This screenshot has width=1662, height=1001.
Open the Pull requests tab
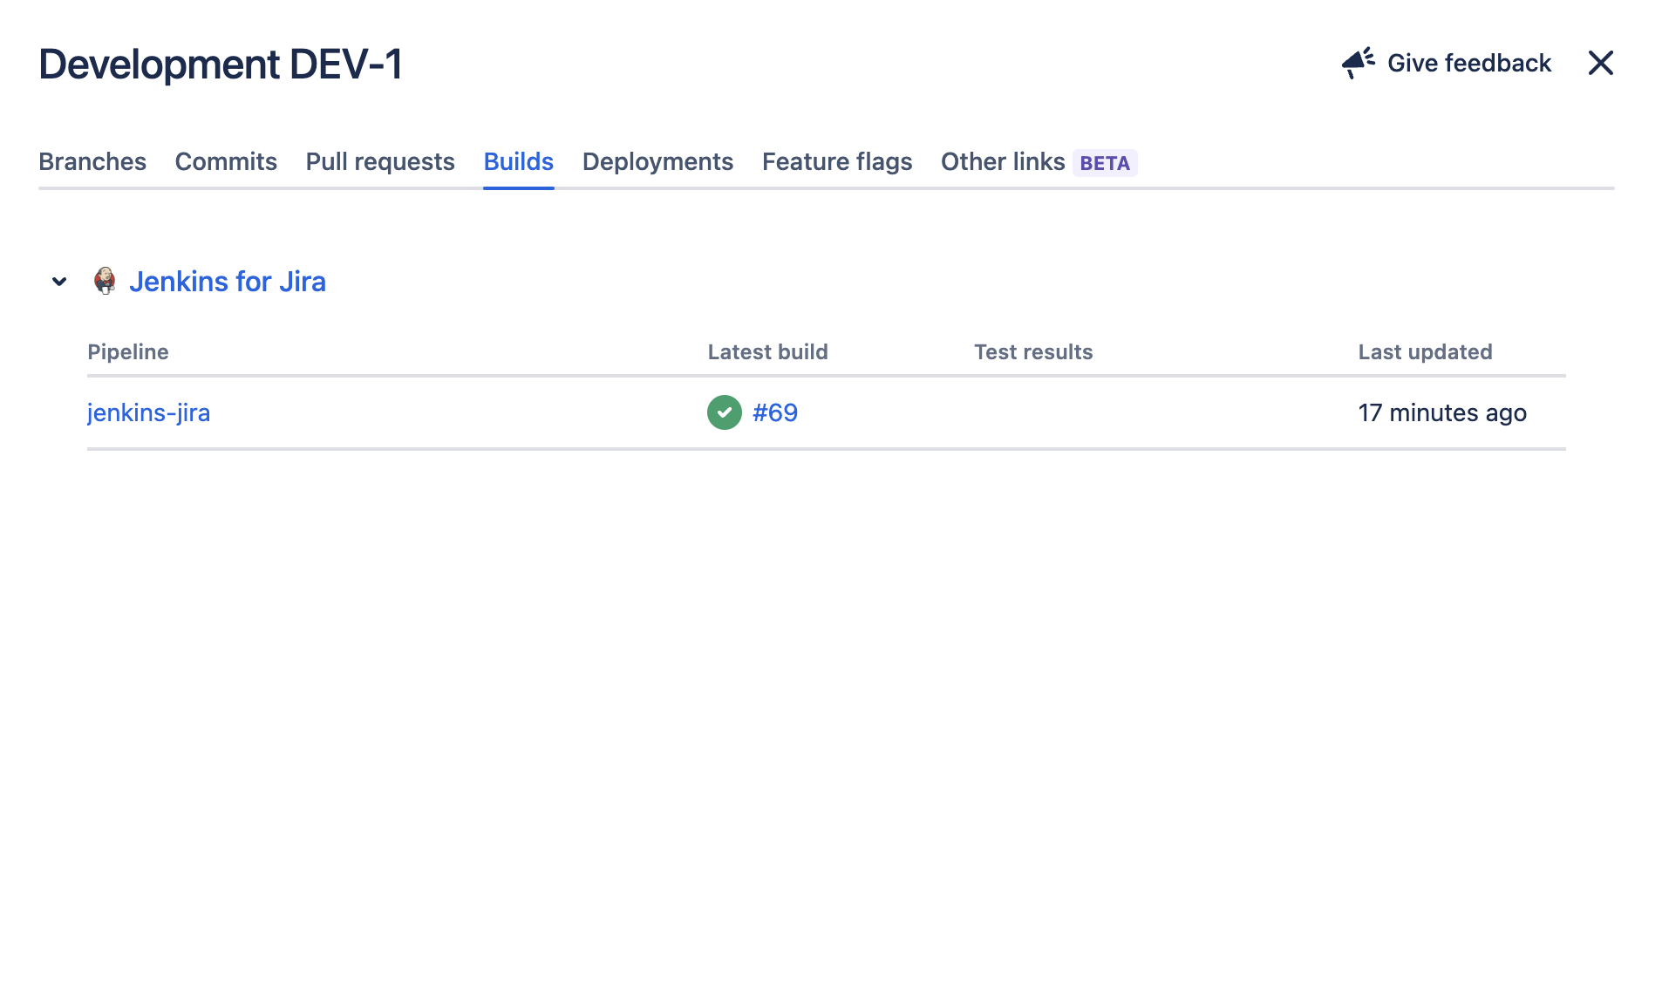(x=380, y=161)
